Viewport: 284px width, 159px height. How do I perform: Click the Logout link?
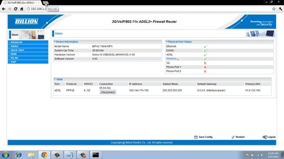(x=271, y=137)
